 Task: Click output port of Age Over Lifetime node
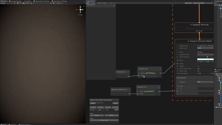click(130, 94)
